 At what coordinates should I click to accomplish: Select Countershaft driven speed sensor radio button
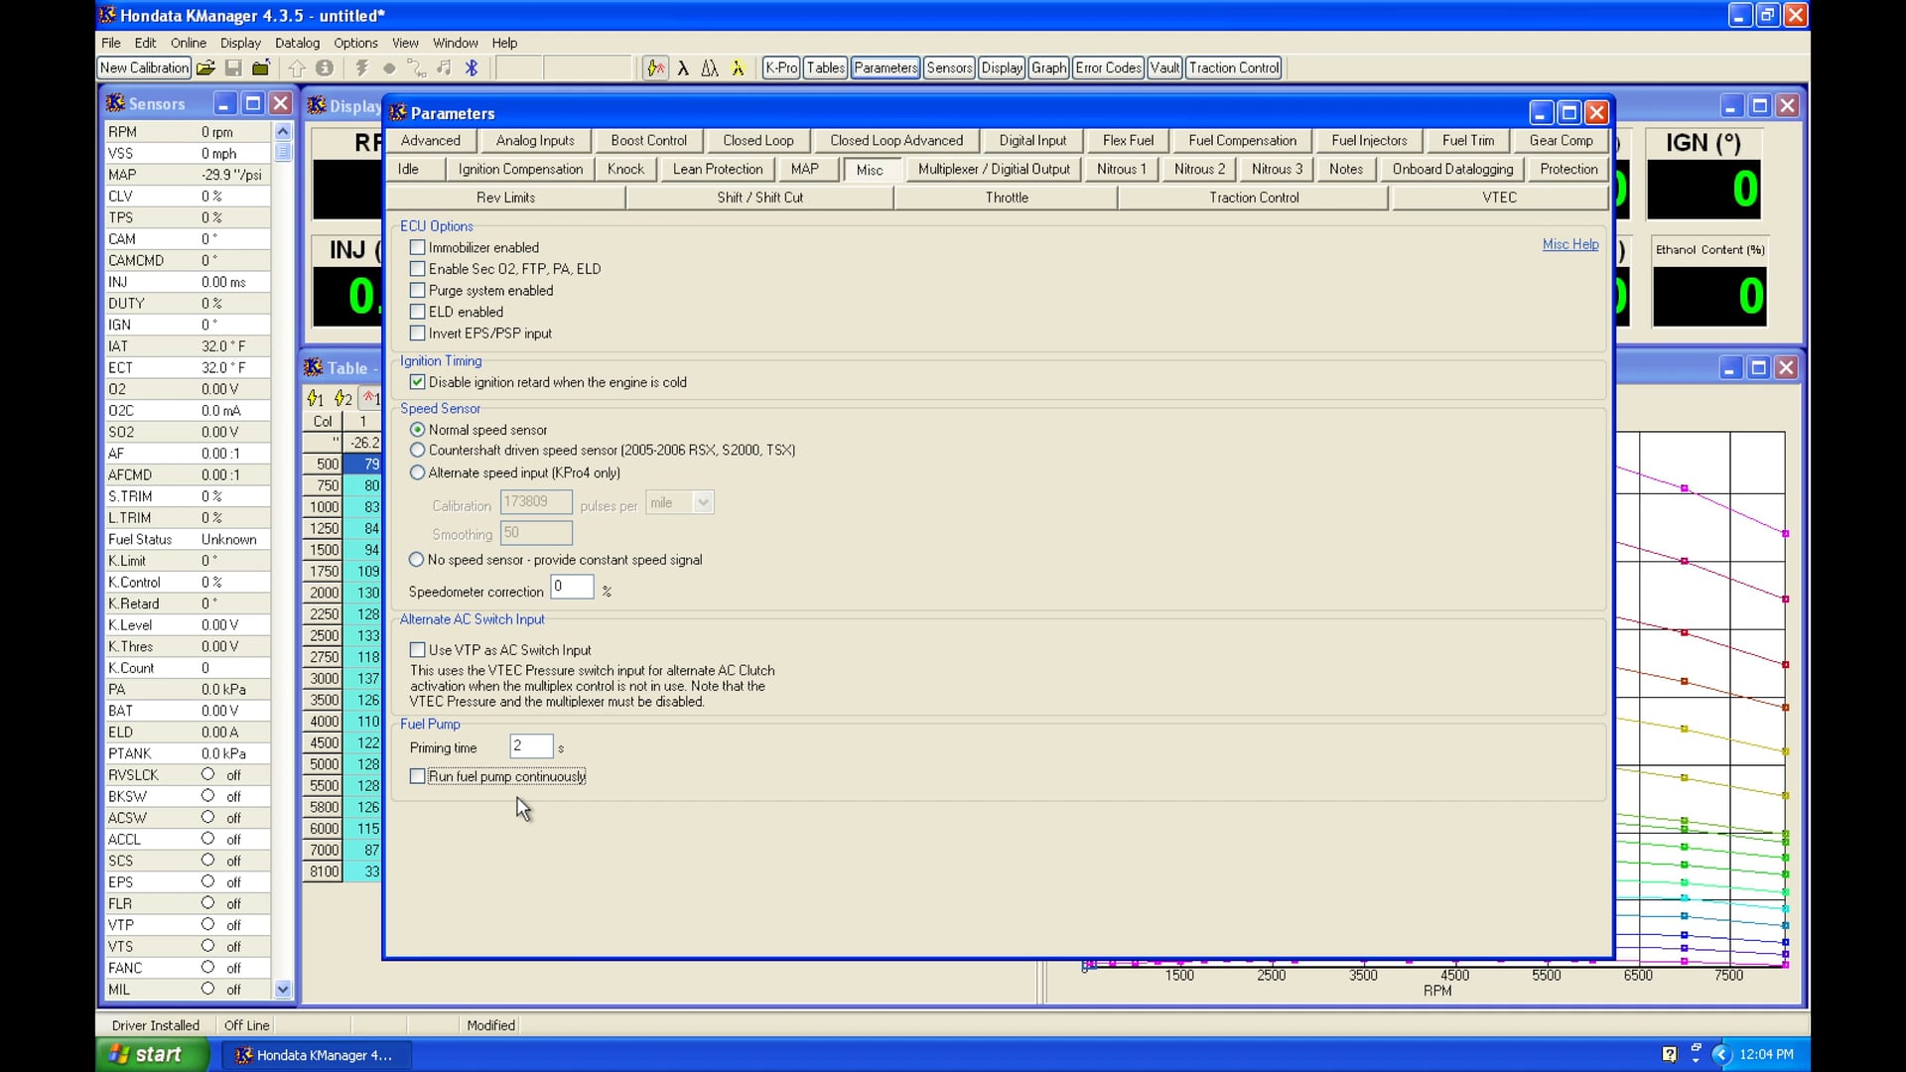[416, 450]
